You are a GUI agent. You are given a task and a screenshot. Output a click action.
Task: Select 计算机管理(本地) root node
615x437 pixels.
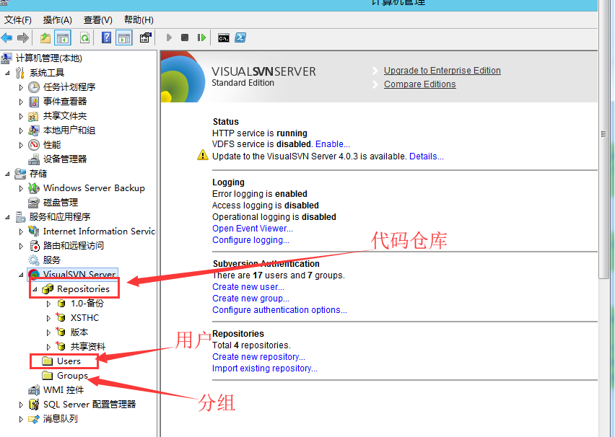(x=48, y=58)
